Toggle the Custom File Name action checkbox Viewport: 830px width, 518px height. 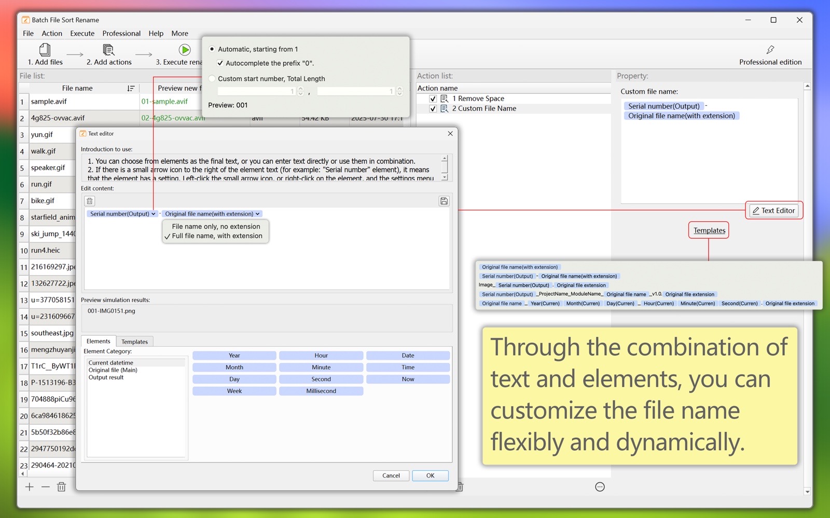pos(433,109)
